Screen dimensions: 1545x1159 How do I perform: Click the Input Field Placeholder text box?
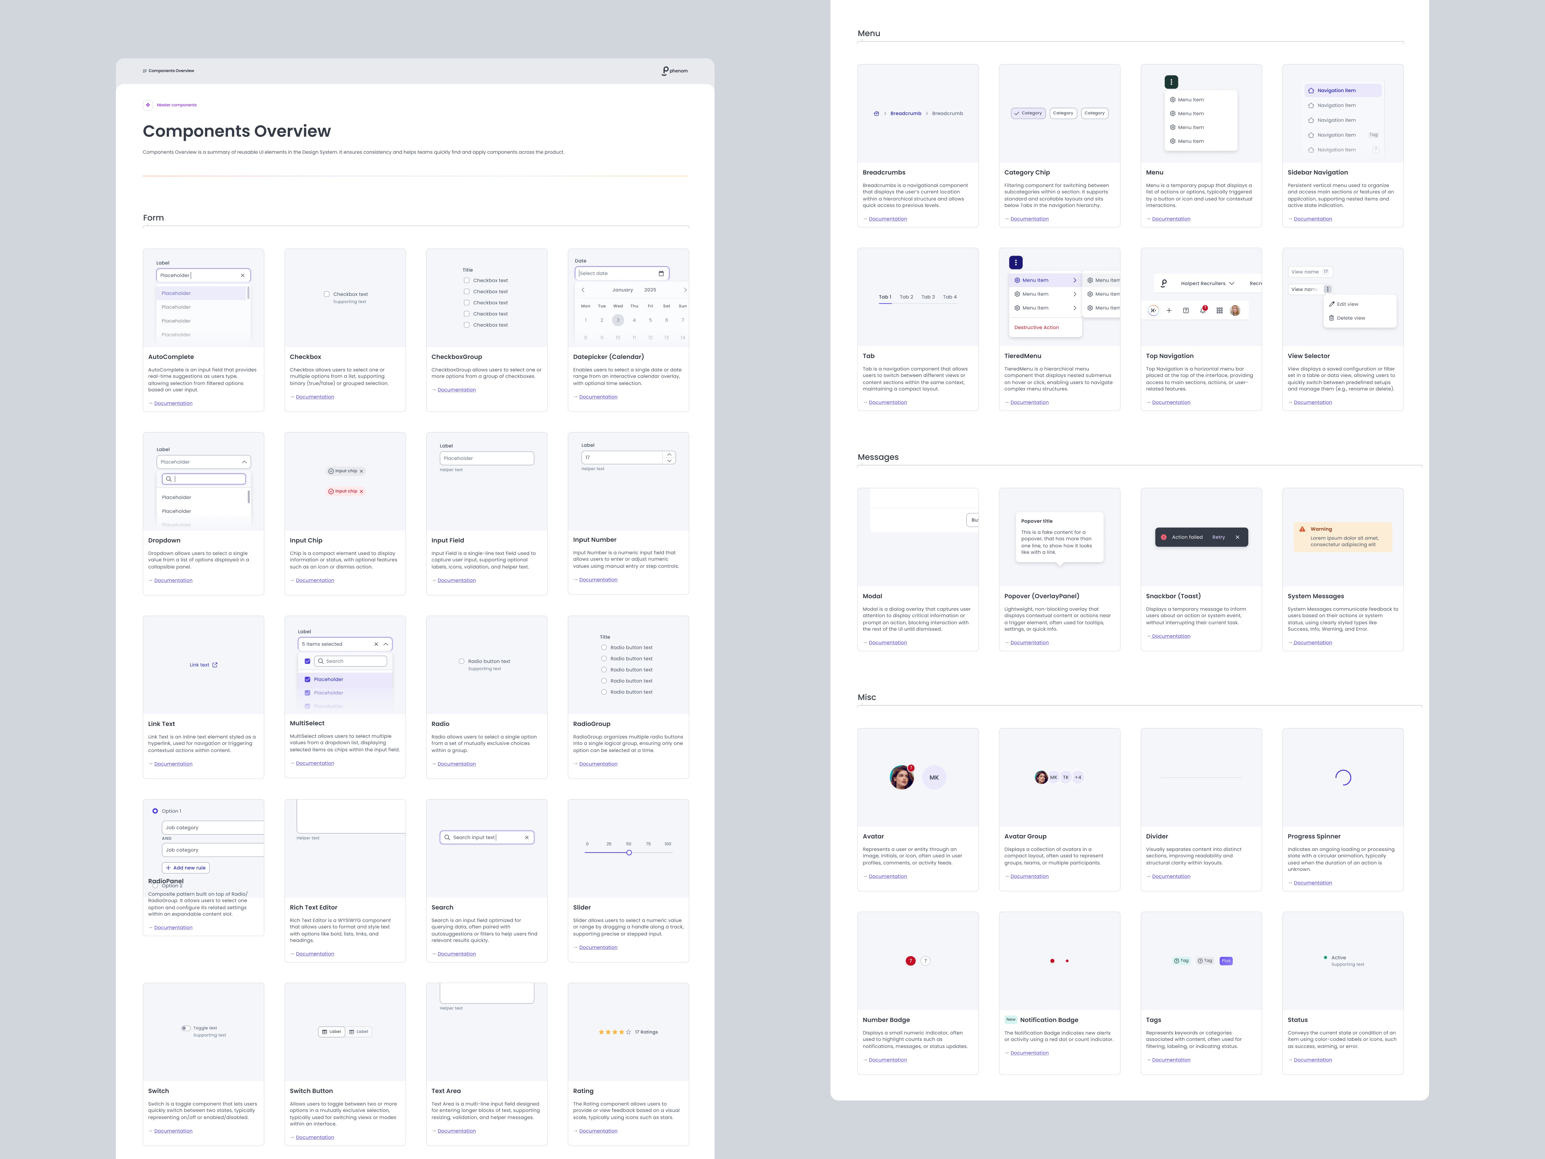coord(487,458)
